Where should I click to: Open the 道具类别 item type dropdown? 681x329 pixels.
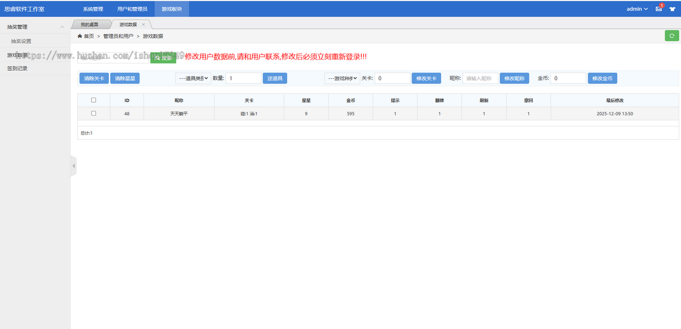[192, 78]
